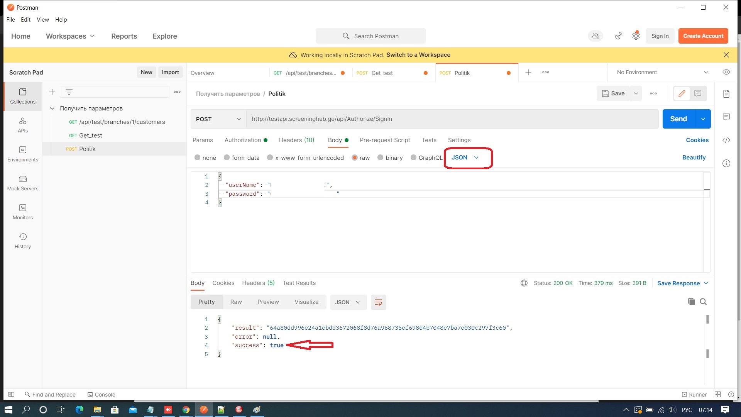Click the Beautify link
The width and height of the screenshot is (741, 417).
pyautogui.click(x=694, y=157)
